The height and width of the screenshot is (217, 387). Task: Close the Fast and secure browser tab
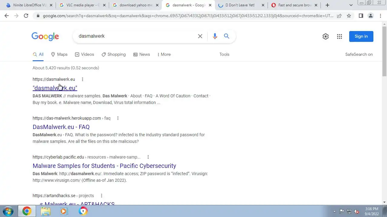point(316,5)
